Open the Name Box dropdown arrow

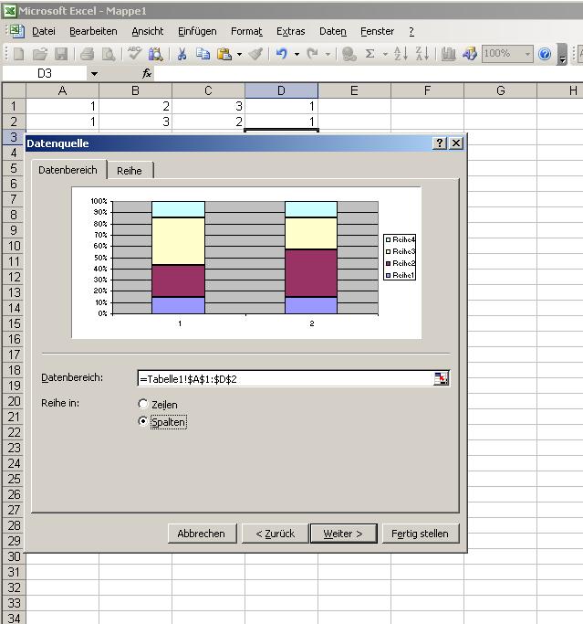pyautogui.click(x=94, y=74)
